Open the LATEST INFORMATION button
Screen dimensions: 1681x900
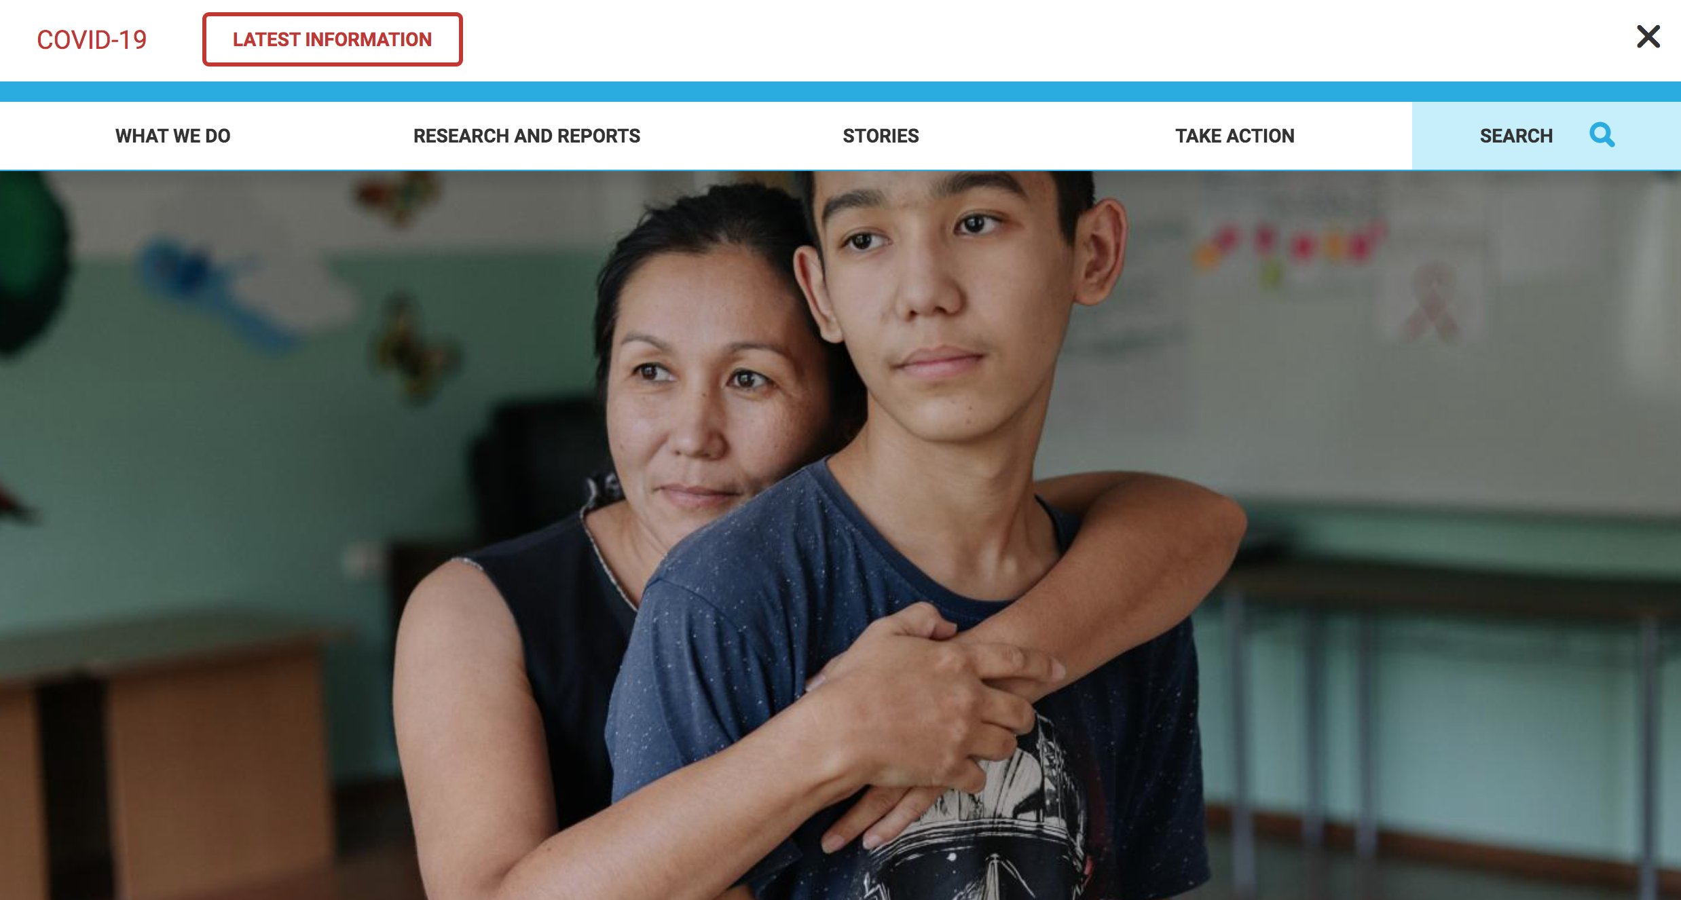(333, 39)
